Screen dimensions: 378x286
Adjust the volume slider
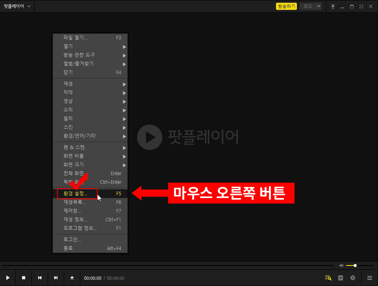[x=359, y=265]
